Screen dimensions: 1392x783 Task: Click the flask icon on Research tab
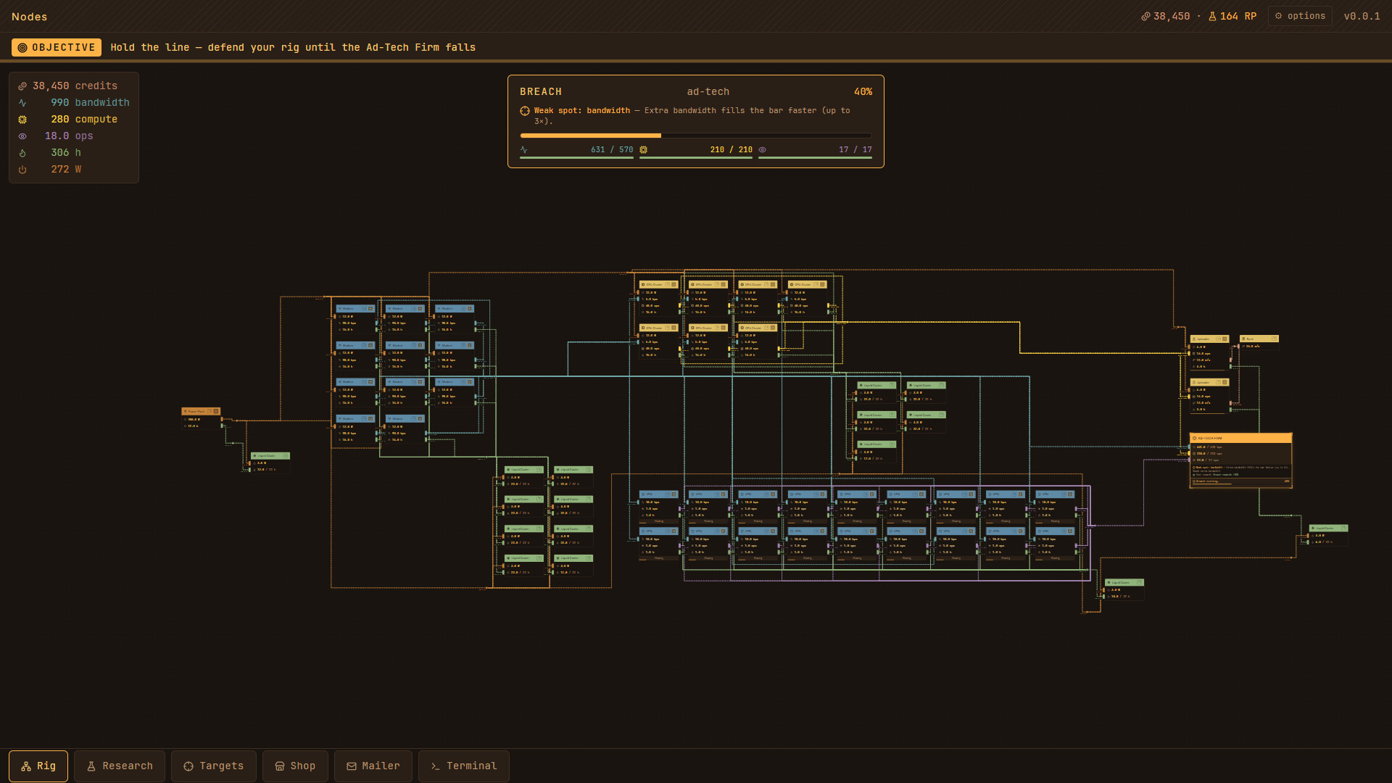click(x=91, y=766)
